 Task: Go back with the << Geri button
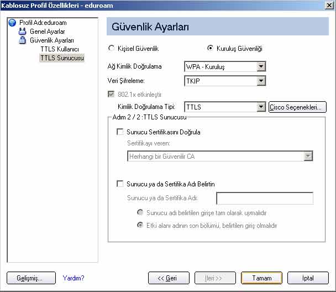(x=169, y=278)
